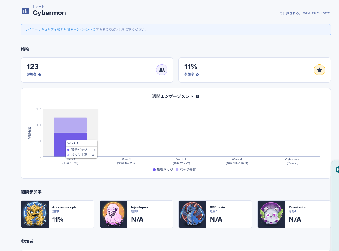Image resolution: width=339 pixels, height=251 pixels.
Task: Click the XSSassin card title
Action: [218, 207]
